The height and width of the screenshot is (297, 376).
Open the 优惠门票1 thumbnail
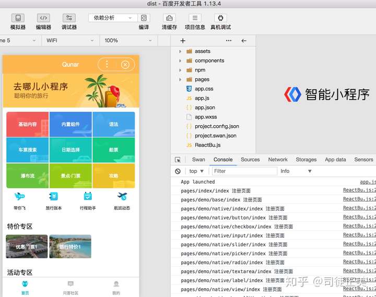click(x=27, y=246)
